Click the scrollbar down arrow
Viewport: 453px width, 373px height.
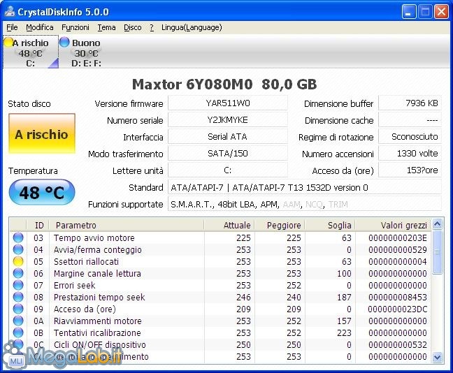pyautogui.click(x=437, y=358)
